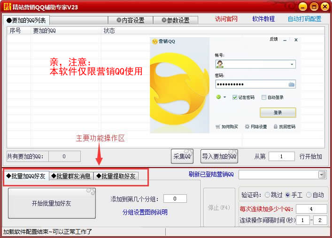
Task: Open the soft keyboard icon in password field
Action: (291, 84)
